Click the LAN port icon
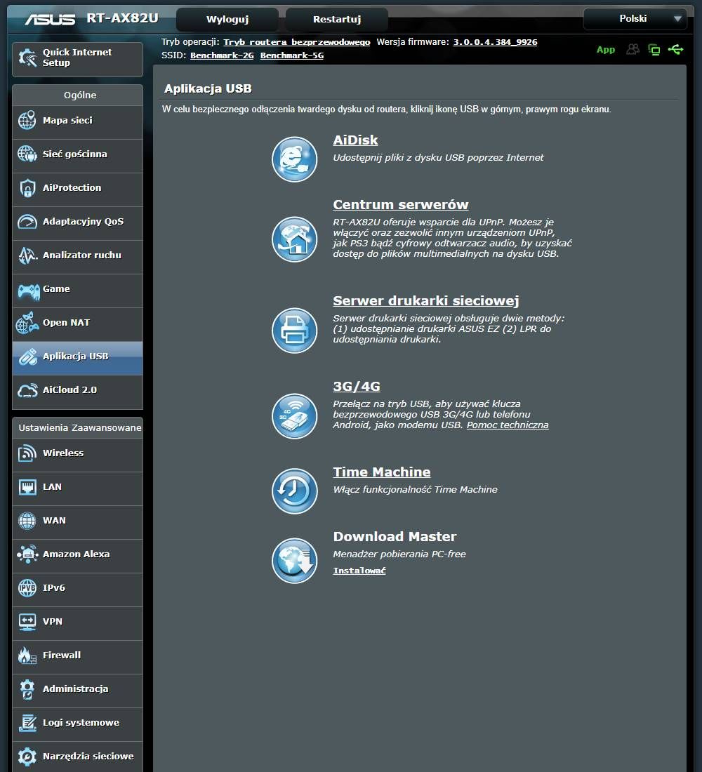 [27, 487]
